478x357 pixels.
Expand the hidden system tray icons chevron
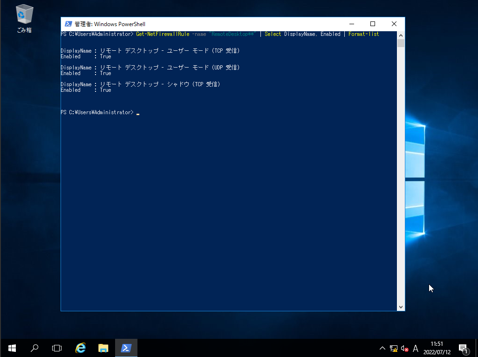tap(382, 348)
